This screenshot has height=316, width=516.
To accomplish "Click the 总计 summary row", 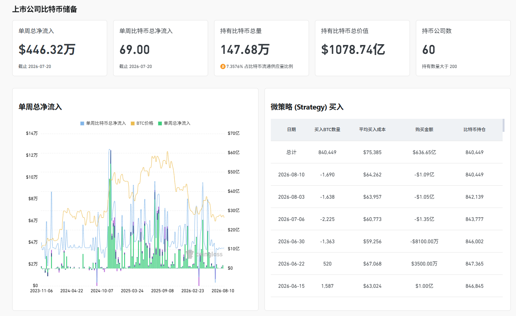I will coord(387,152).
